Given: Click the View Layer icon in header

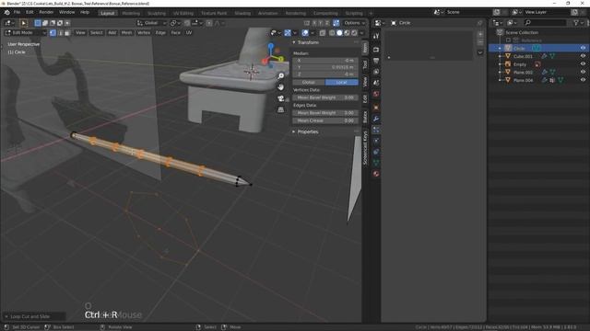Looking at the screenshot, I should pos(515,12).
